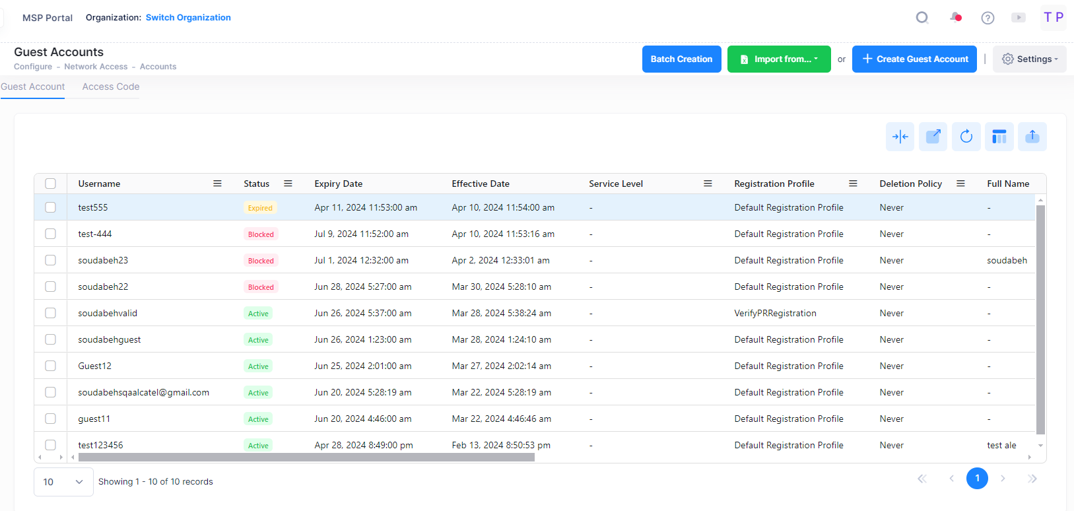
Task: Click the search magnifier icon in header
Action: [x=922, y=18]
